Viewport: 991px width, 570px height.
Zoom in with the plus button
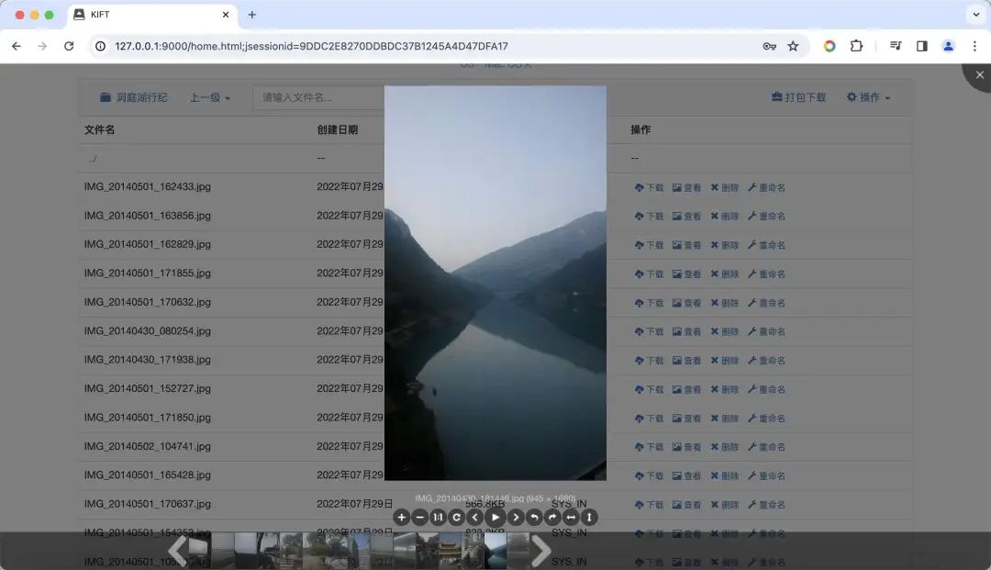point(401,518)
